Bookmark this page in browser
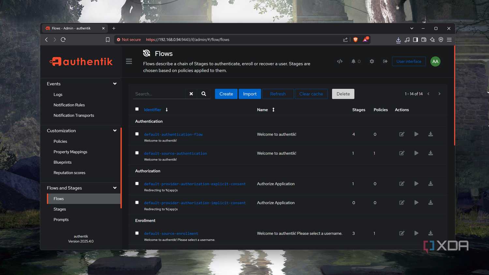 pyautogui.click(x=108, y=39)
